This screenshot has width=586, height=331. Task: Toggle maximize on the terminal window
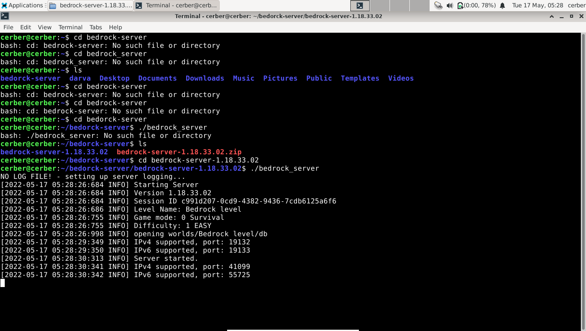(x=571, y=16)
